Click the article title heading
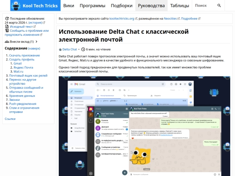Screen dimensions: 235x176 pyautogui.click(x=124, y=36)
